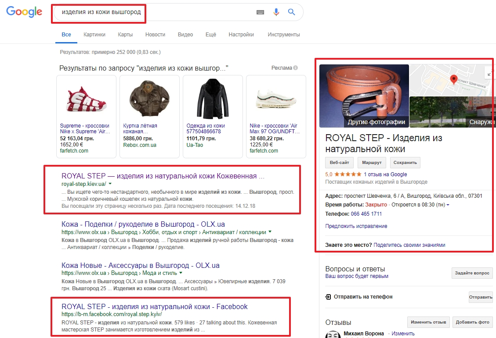The height and width of the screenshot is (338, 496).
Task: Open the Ещё menu
Action: 211,35
